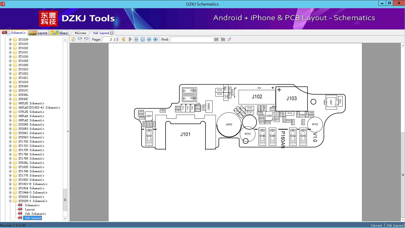This screenshot has width=405, height=228.
Task: Collapse the XT2025-1 Schematic folder
Action: tap(10, 201)
